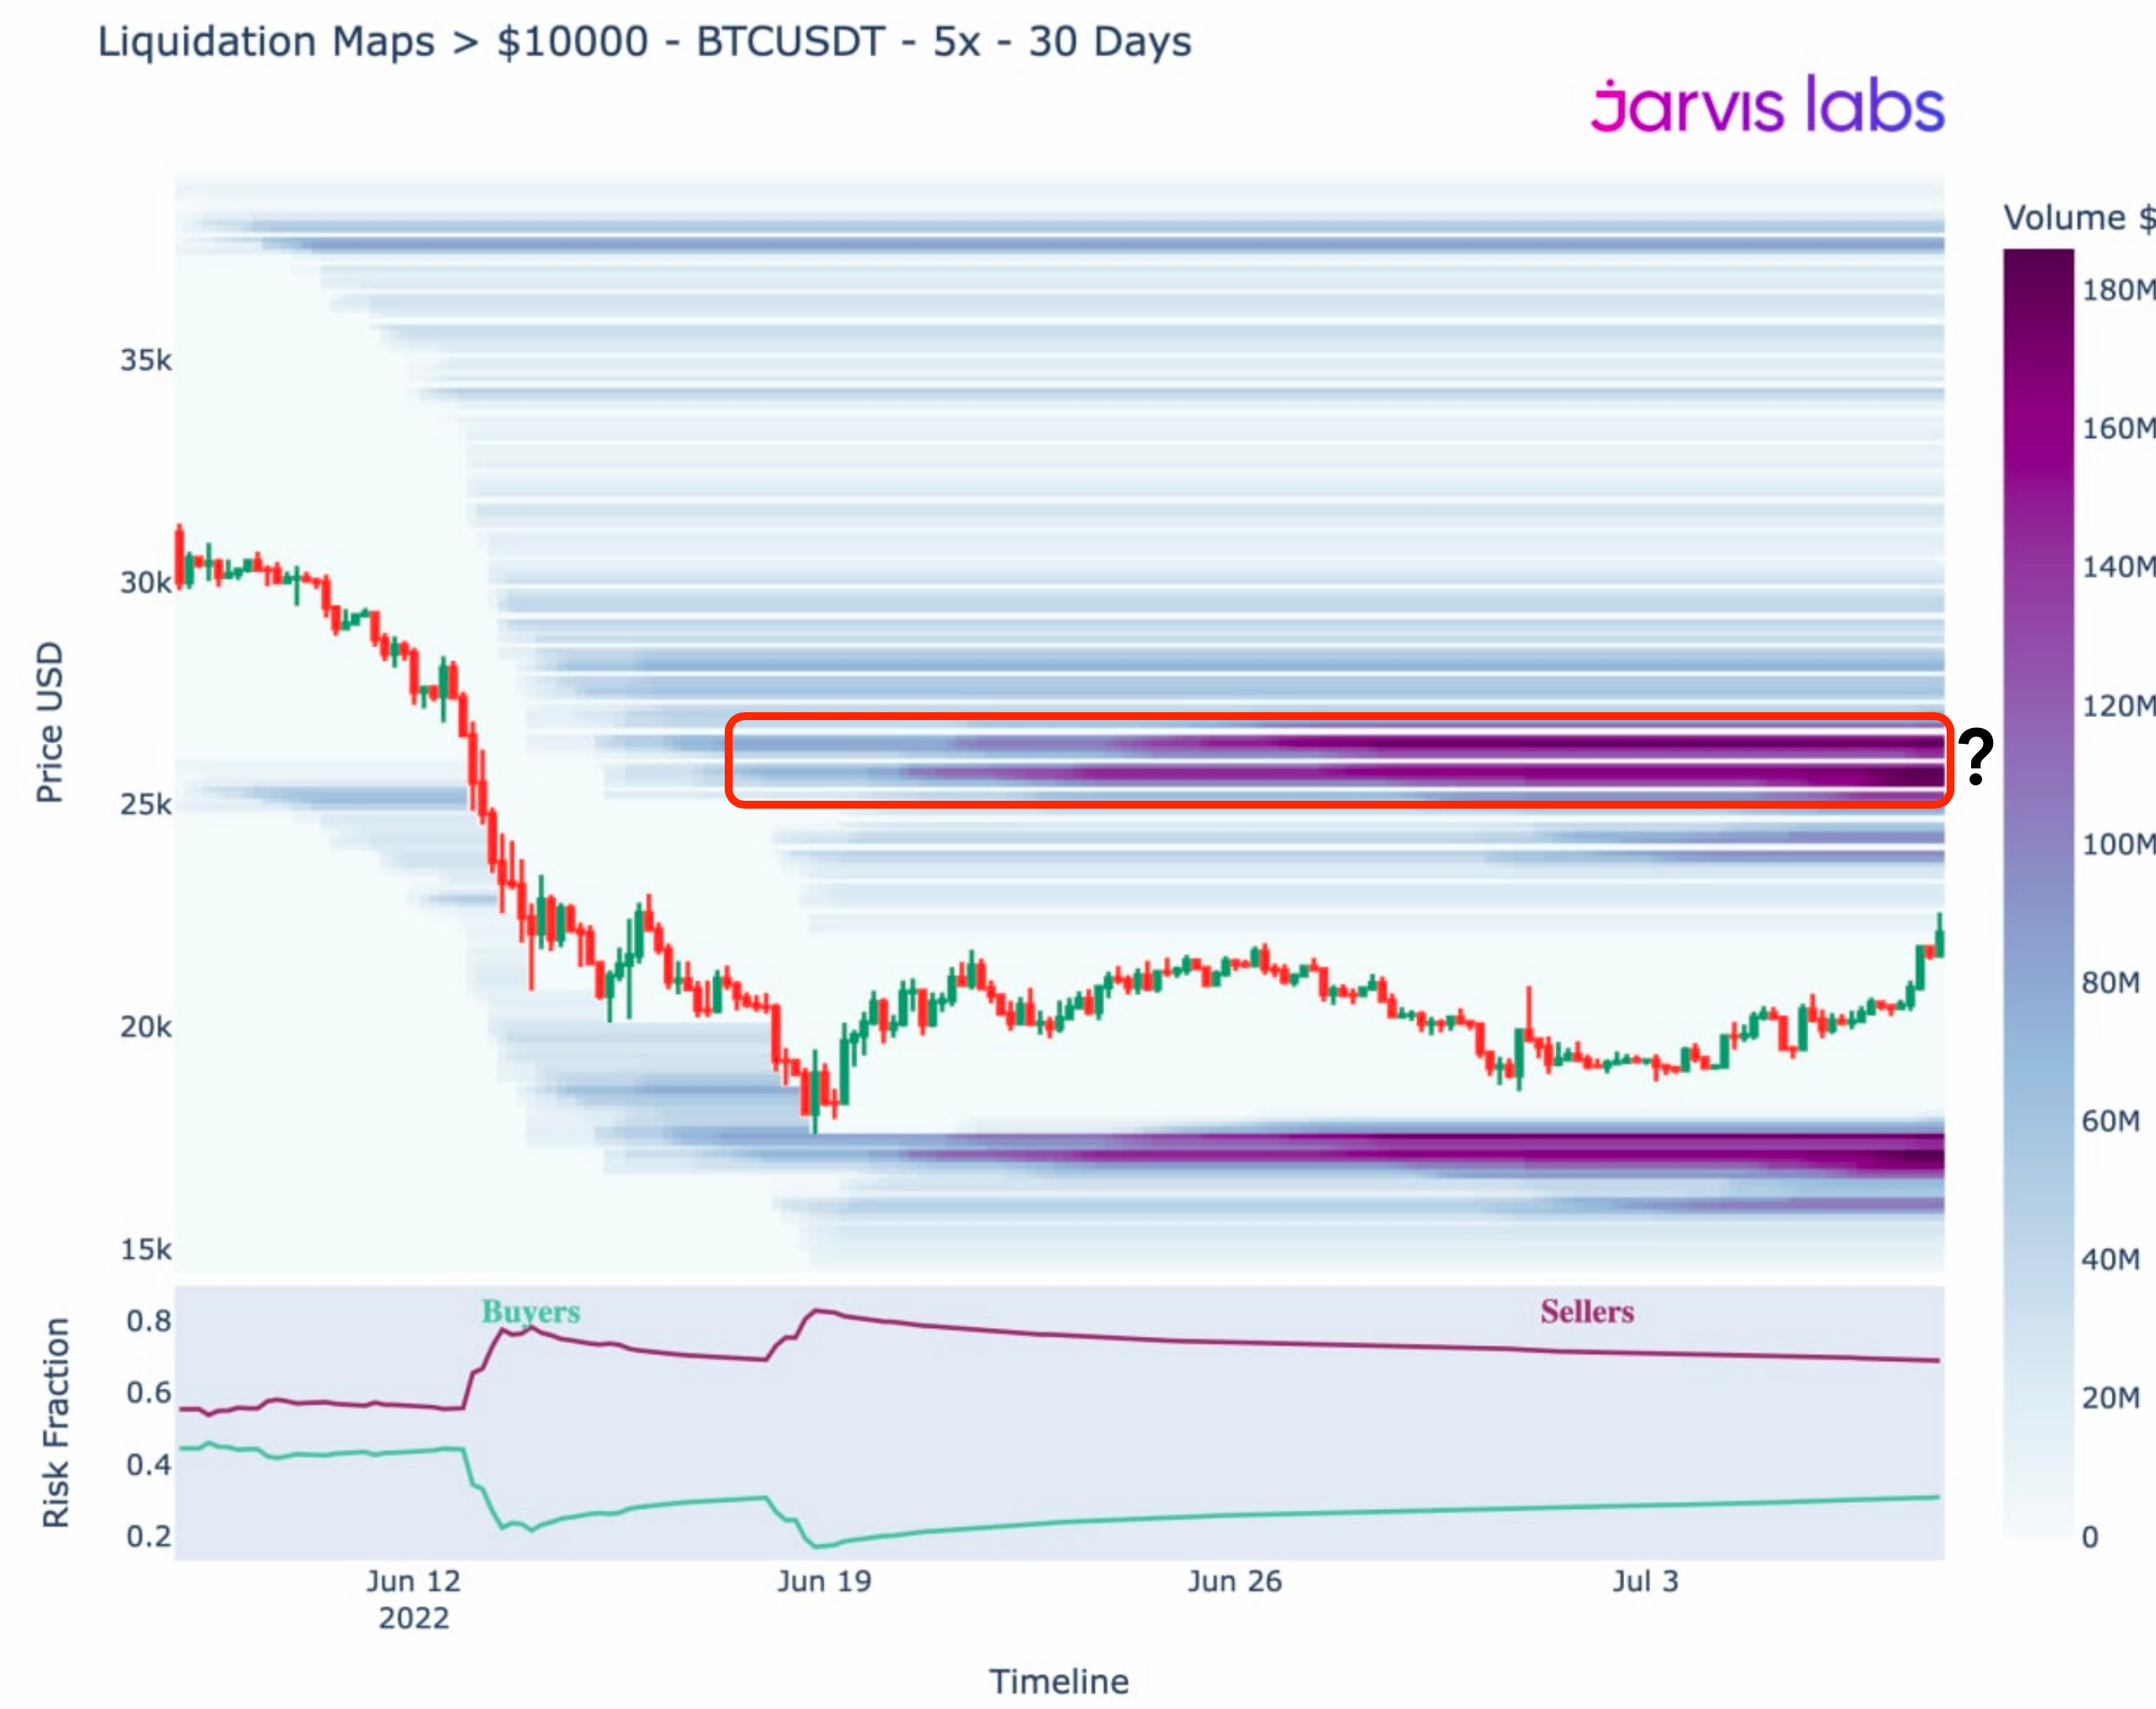Click the 20k price axis label
The image size is (2156, 1709).
pos(146,1027)
